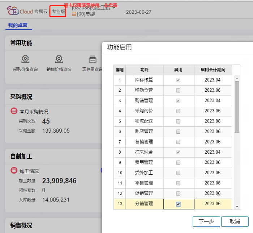Toggle 往来现金 enable checkbox

(178, 152)
